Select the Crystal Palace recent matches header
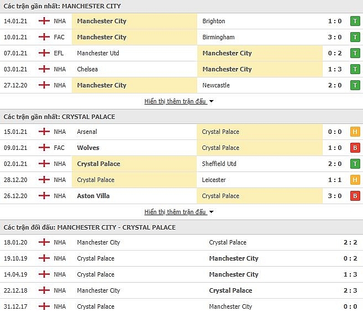Viewport: 363px width, 312px height. tap(181, 117)
